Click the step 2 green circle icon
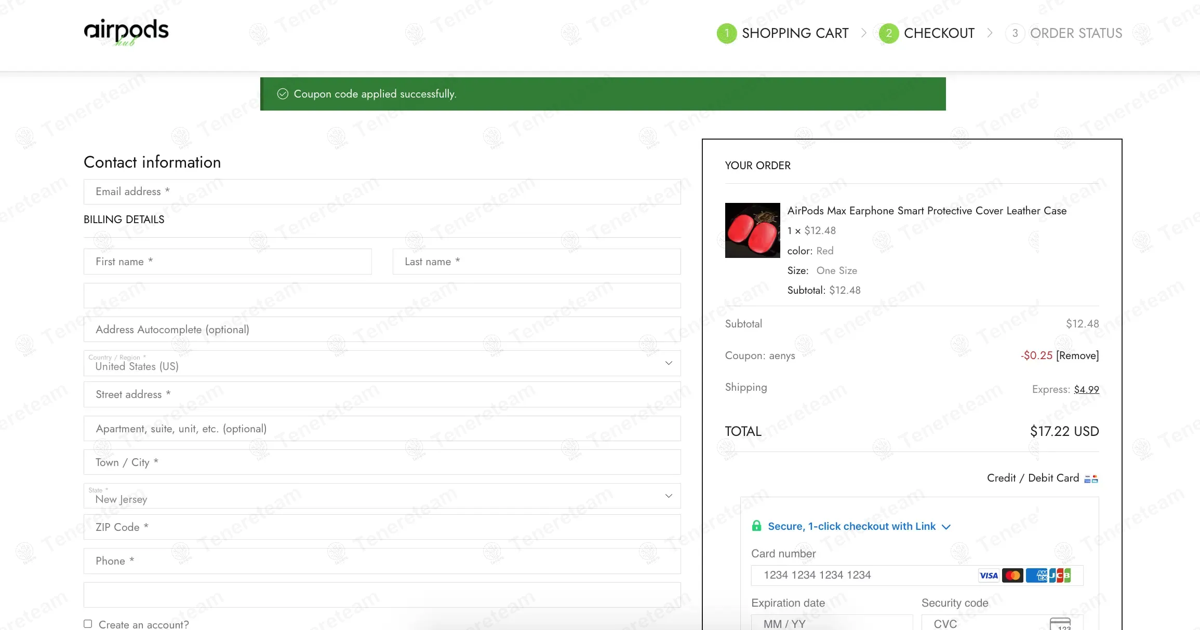The width and height of the screenshot is (1200, 630). tap(889, 33)
